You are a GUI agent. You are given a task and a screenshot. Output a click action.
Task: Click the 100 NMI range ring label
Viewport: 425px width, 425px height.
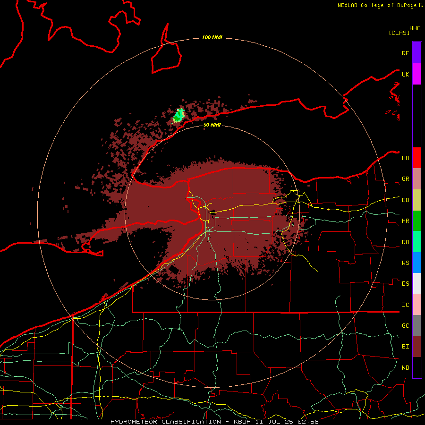pos(212,37)
